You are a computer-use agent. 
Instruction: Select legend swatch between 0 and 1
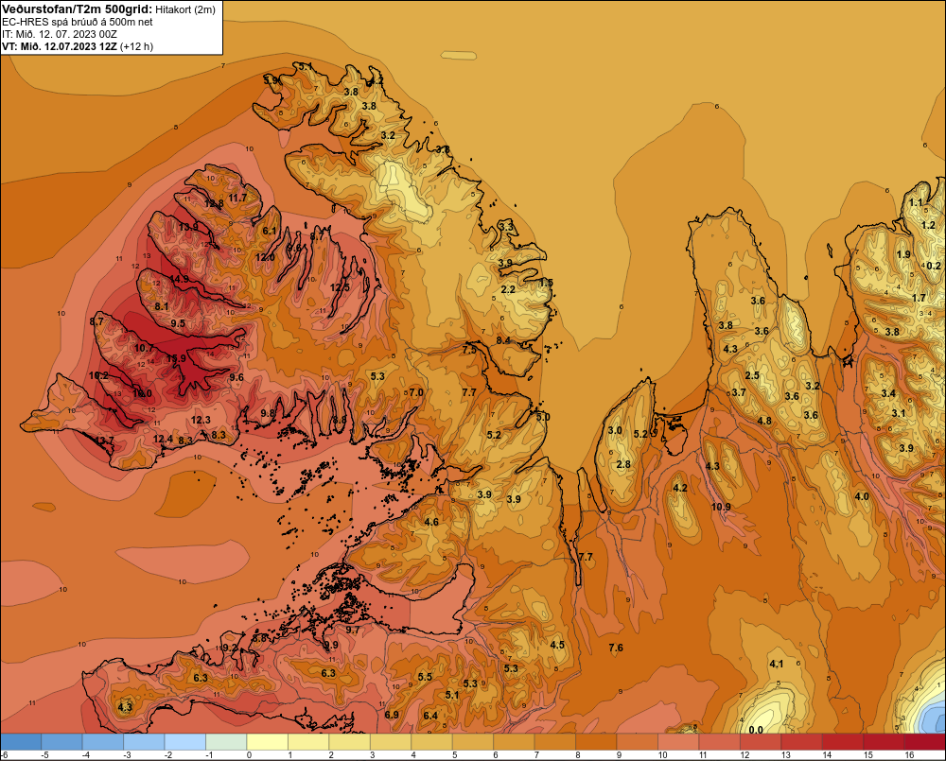tap(268, 741)
